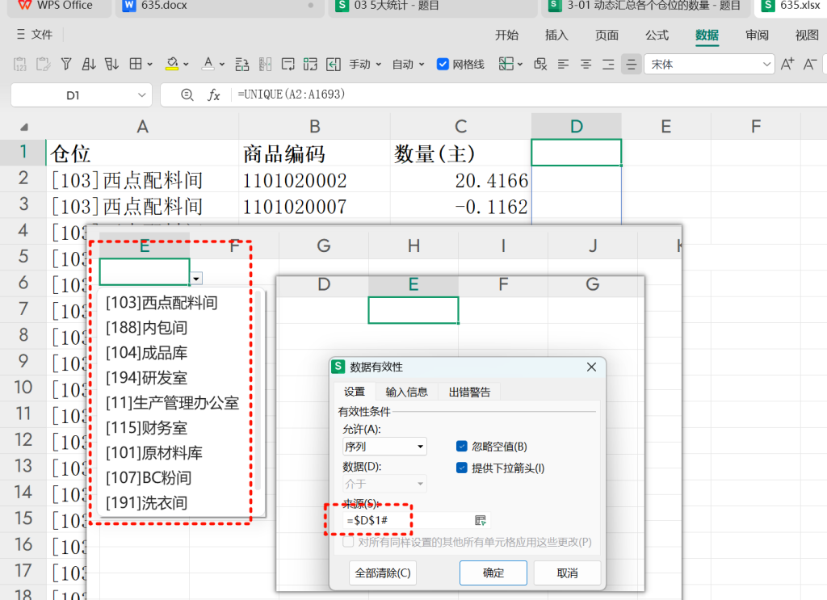The height and width of the screenshot is (600, 827).
Task: Toggle 忽略空值(B) checkbox in dialog
Action: [461, 447]
